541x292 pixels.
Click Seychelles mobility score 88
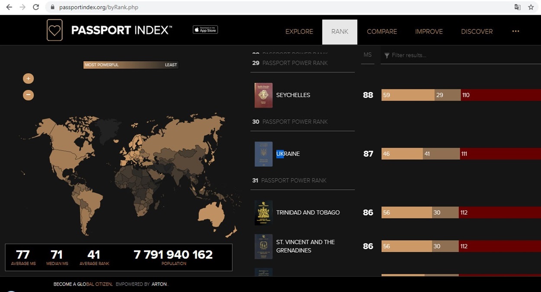(368, 95)
